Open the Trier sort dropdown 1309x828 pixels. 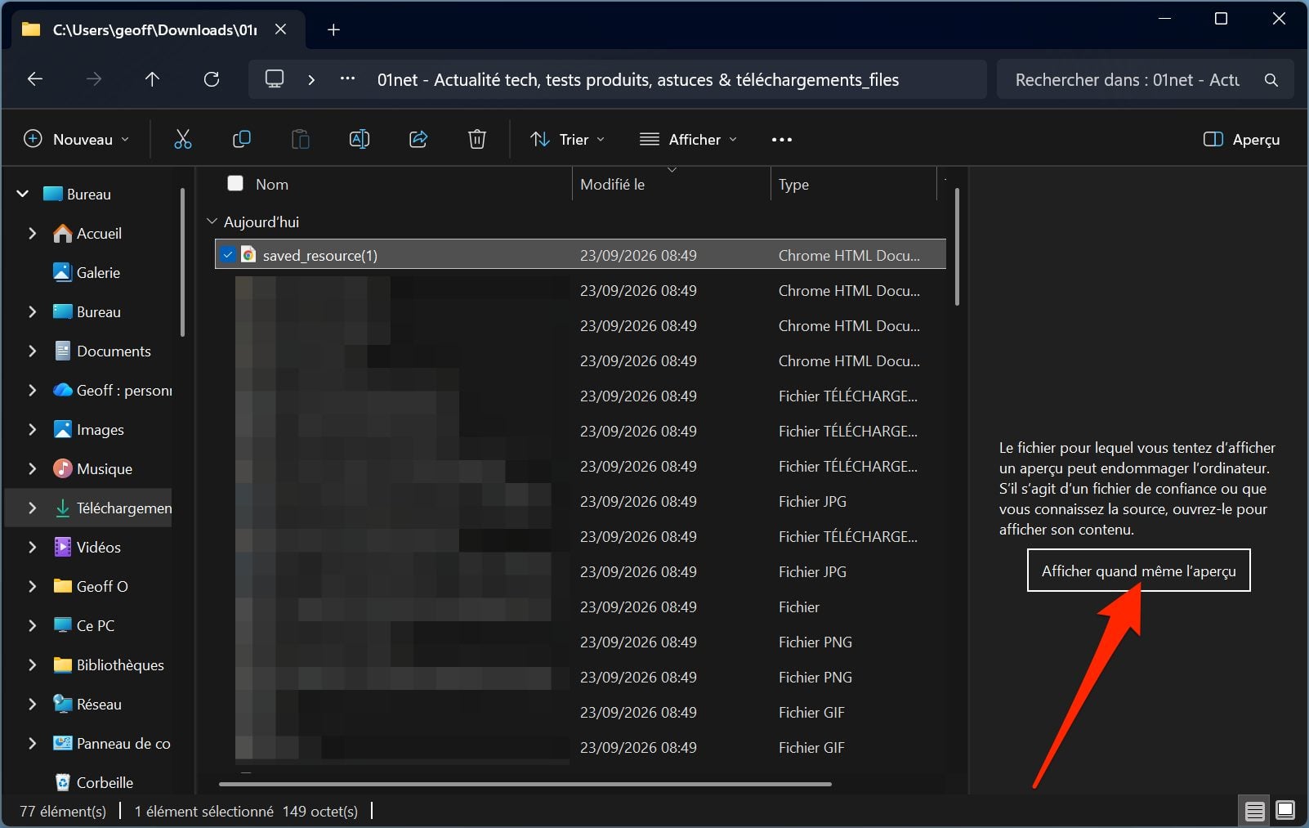point(568,140)
